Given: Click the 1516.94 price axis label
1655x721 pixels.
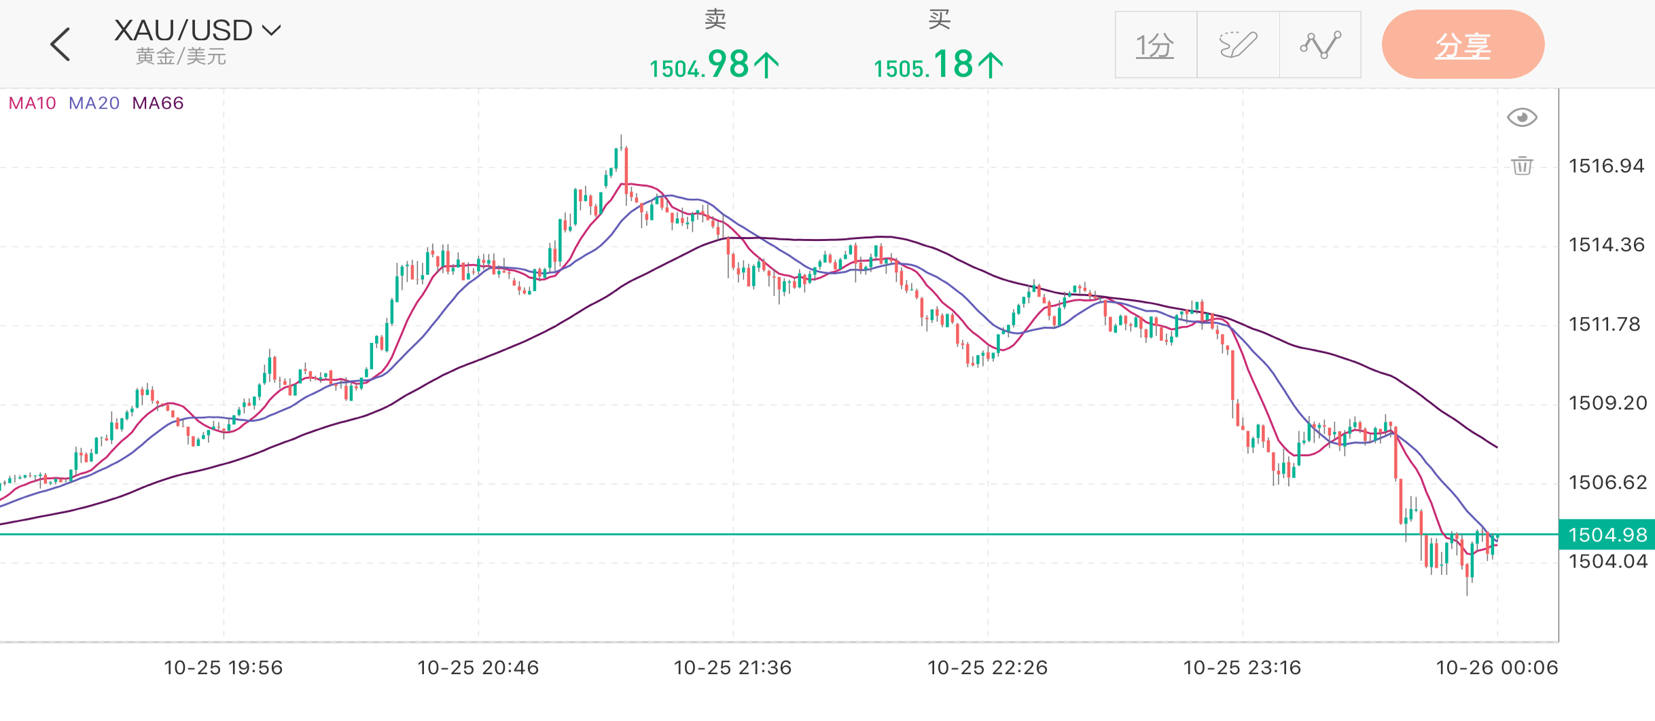Looking at the screenshot, I should pos(1606,166).
